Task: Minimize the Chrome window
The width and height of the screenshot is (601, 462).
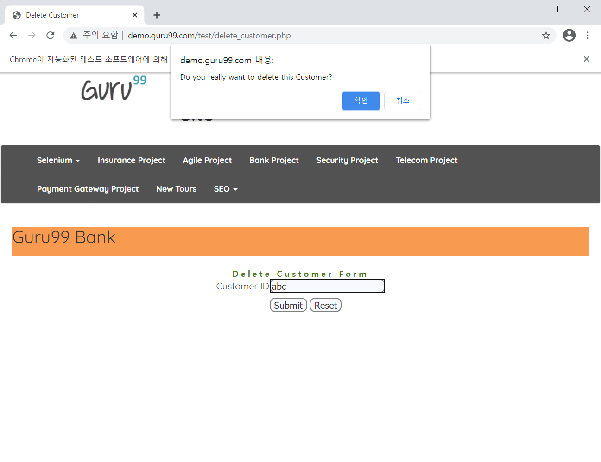Action: point(534,9)
